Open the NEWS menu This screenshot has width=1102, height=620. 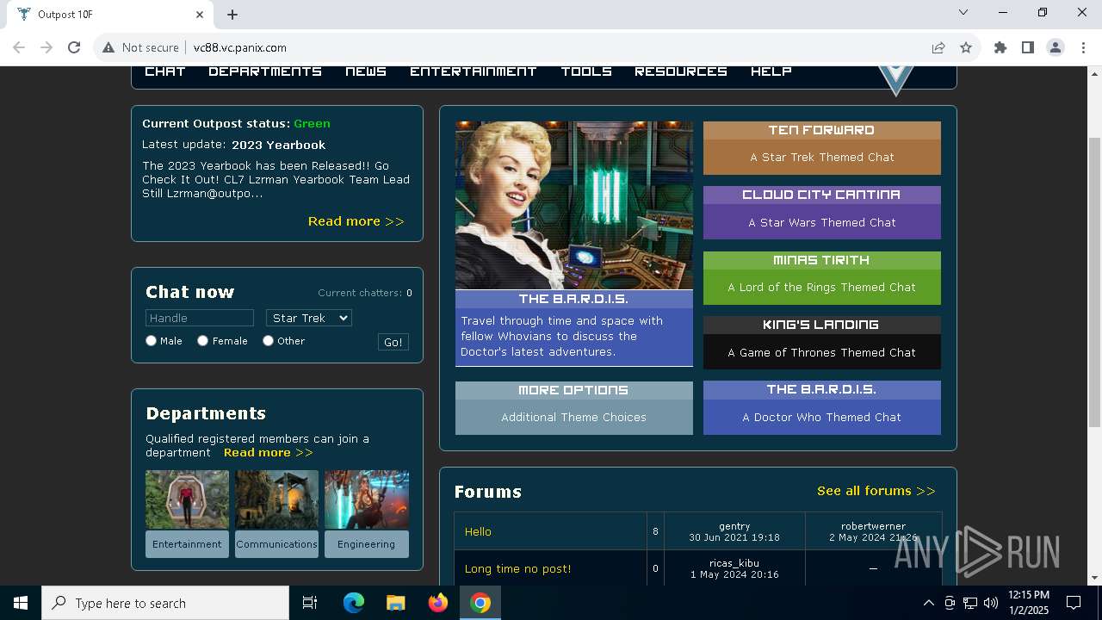click(366, 71)
